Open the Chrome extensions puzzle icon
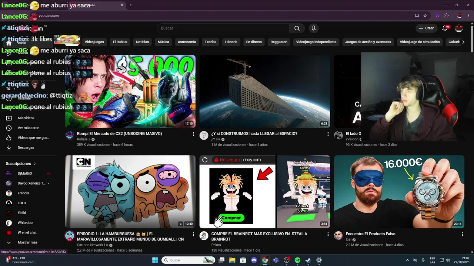Image resolution: width=474 pixels, height=266 pixels. tap(446, 16)
